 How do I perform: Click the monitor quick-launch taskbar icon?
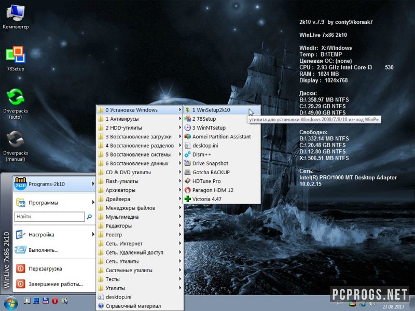coord(27,301)
